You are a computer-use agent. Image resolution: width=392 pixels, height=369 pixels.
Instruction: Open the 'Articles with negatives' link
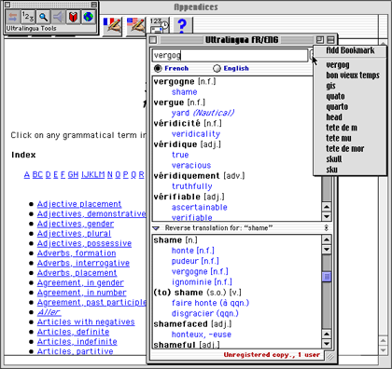(x=86, y=322)
